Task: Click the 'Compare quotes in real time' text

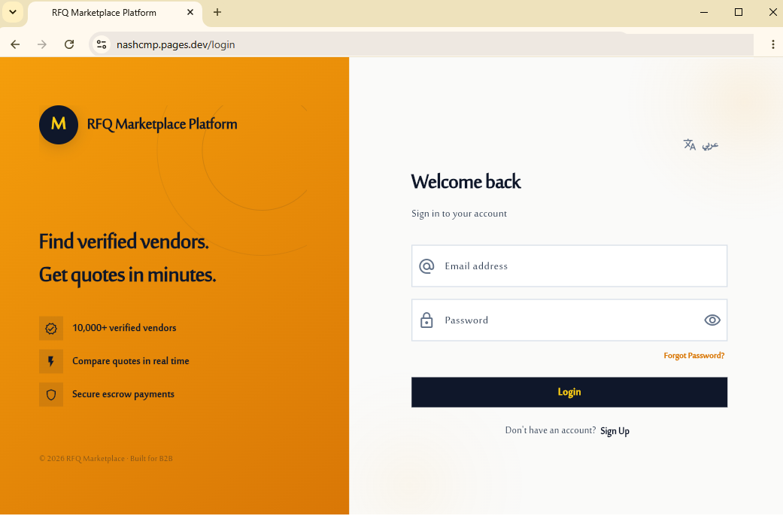Action: (x=131, y=361)
